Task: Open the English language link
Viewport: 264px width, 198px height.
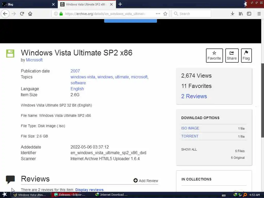Action: 77,89
